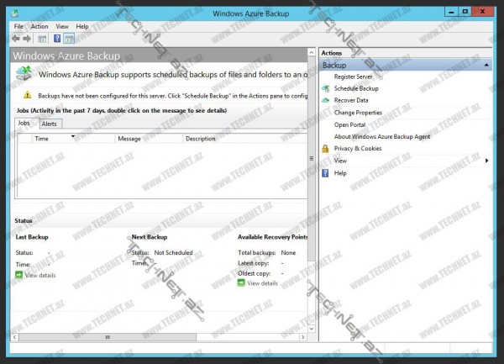Click the blue Help toolbar icon

[57, 39]
